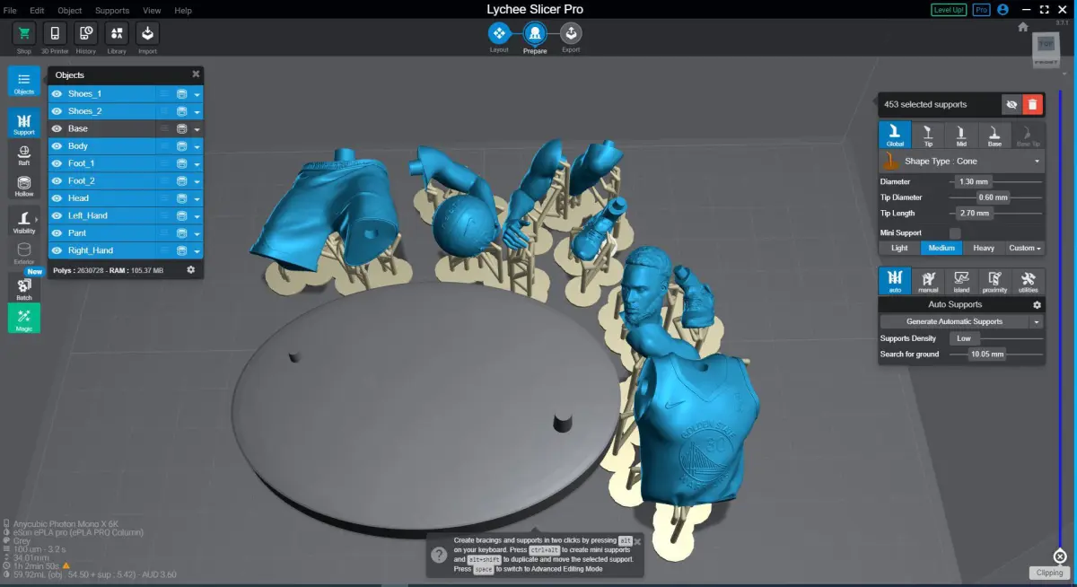Open the Generate Automatic Supports dropdown arrow

[x=1038, y=321]
